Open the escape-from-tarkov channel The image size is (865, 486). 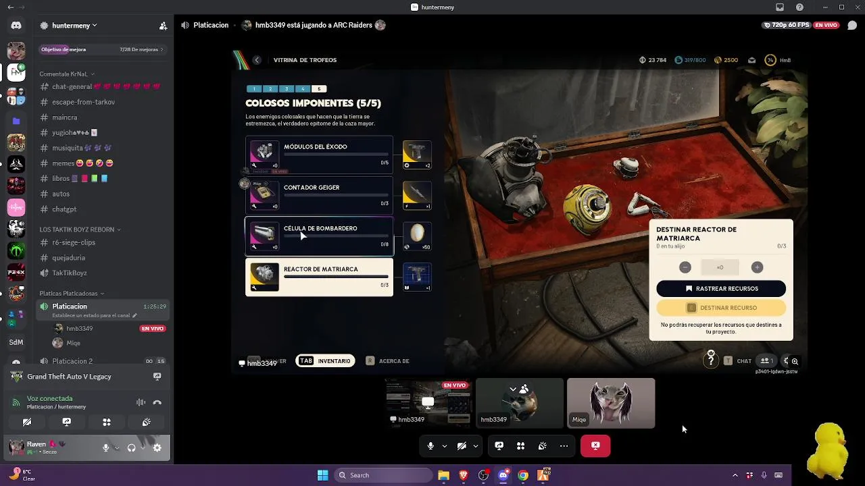(103, 102)
